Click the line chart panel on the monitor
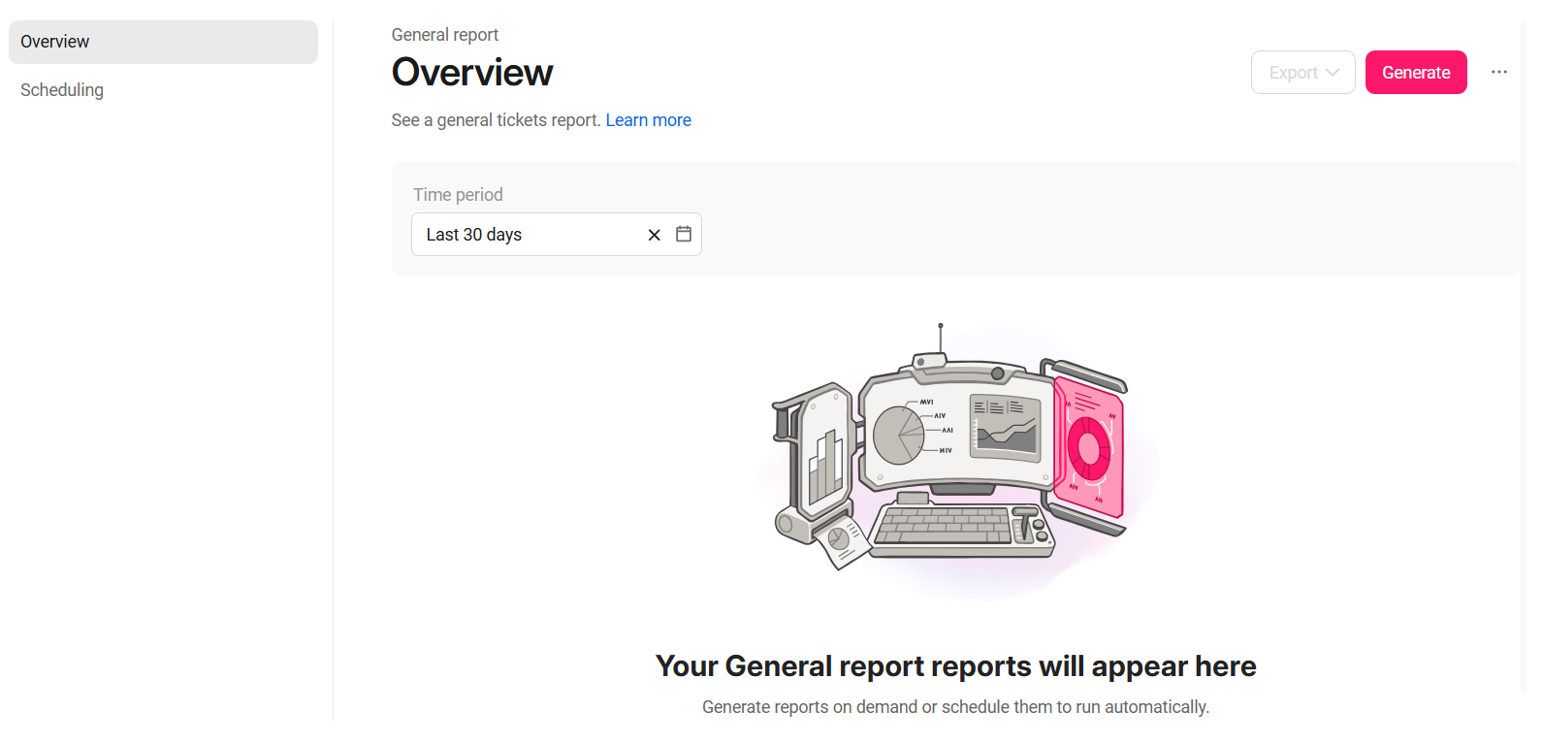Screen dimensions: 1542x744 click(1006, 428)
